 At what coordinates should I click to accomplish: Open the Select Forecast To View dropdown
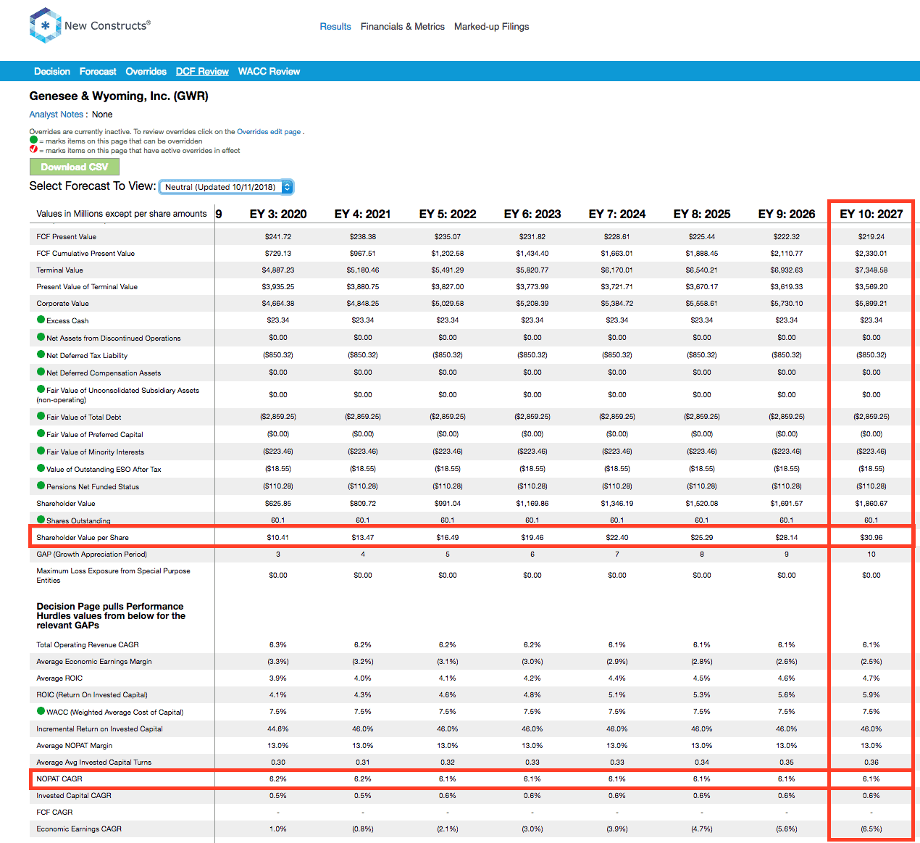click(x=226, y=187)
